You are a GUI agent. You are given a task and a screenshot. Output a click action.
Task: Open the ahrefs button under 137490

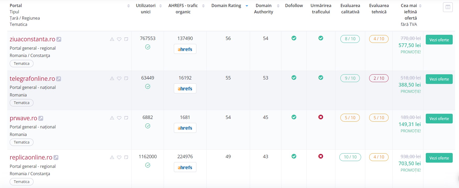pos(185,49)
